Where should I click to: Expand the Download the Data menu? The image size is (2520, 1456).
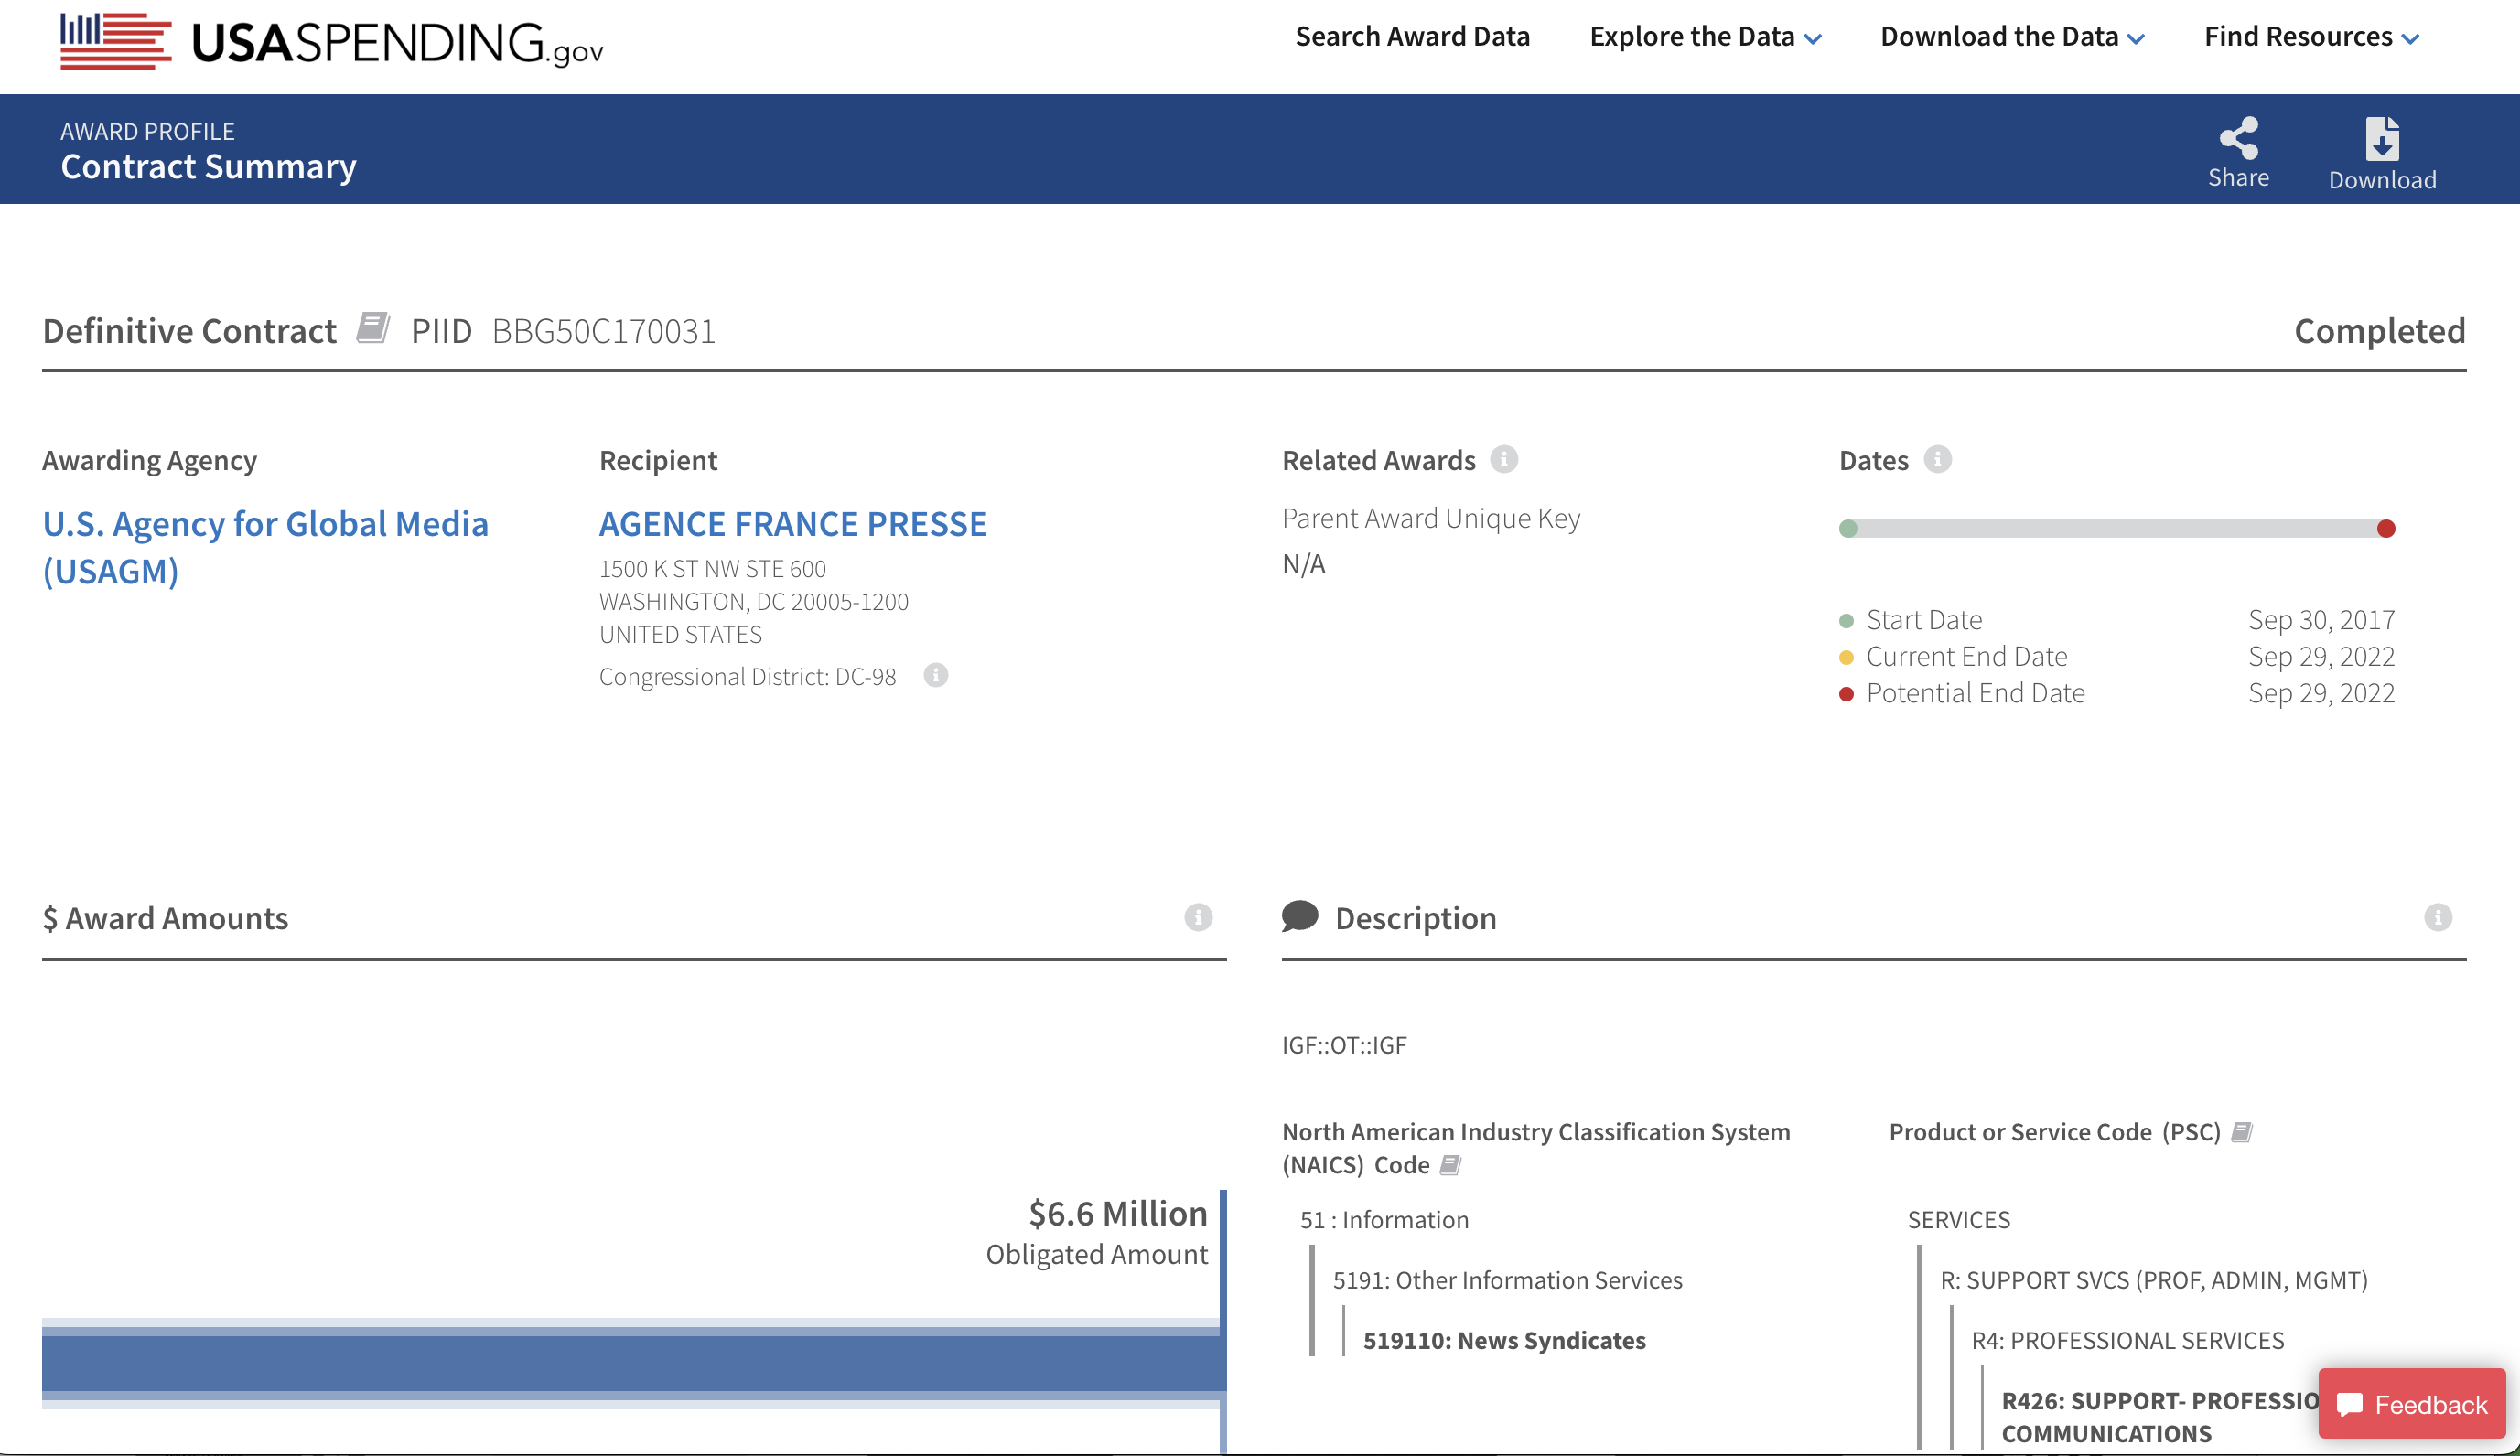tap(2012, 37)
